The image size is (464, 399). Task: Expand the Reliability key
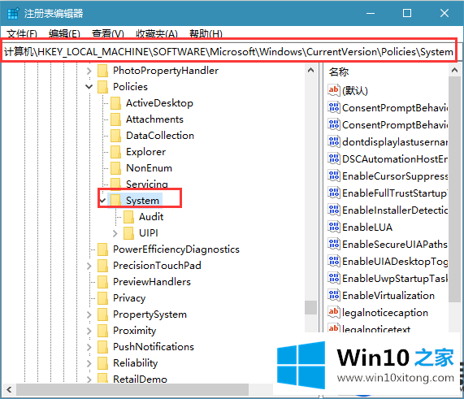pos(89,363)
